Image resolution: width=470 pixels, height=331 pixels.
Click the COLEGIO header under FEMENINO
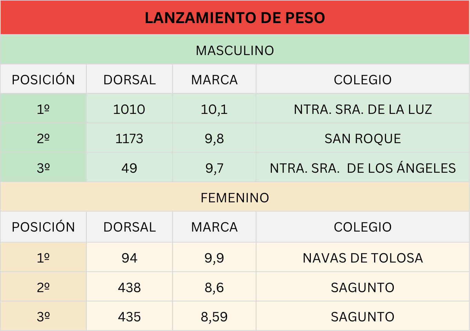pos(362,227)
